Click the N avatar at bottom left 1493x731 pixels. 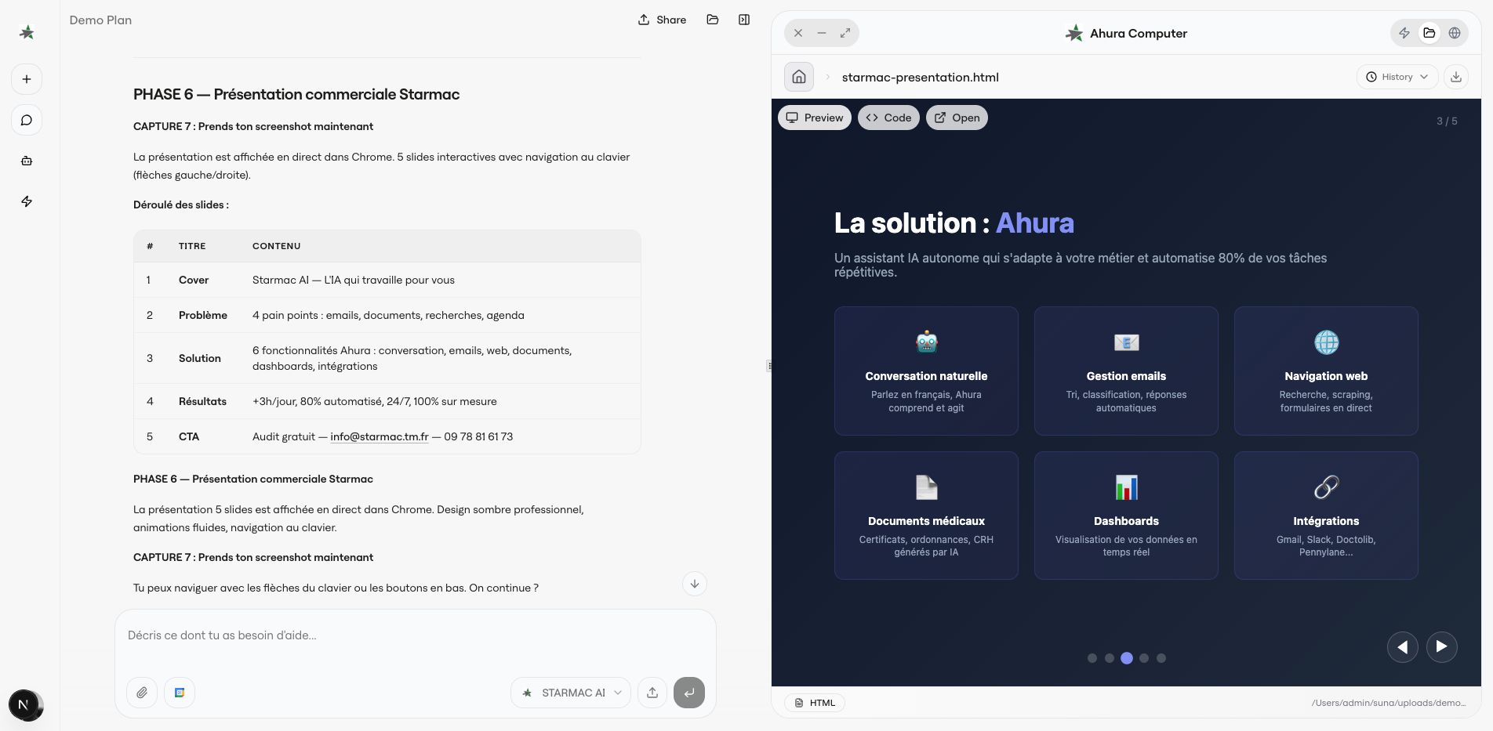tap(24, 704)
